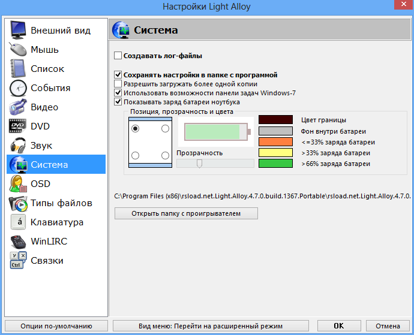The height and width of the screenshot is (335, 414).
Task: Uncheck Показывать заряд батареи ноутбука
Action: 118,102
